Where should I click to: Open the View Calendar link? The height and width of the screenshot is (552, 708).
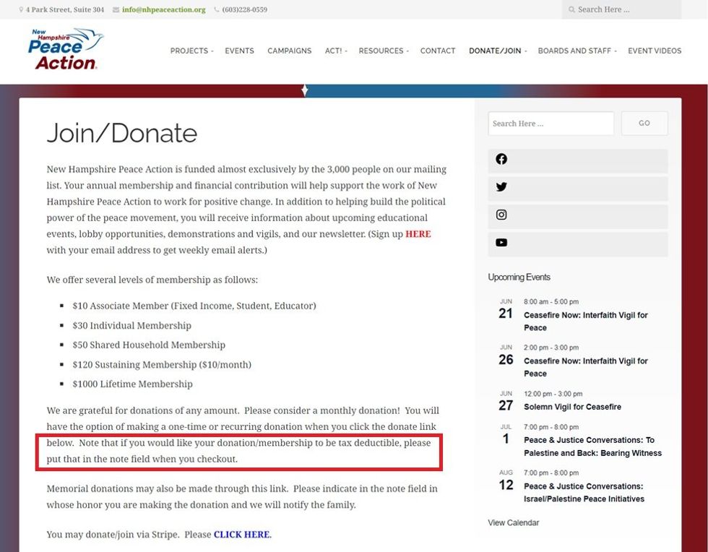pos(513,522)
